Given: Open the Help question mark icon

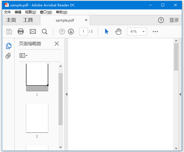Looking at the screenshot, I should 161,20.
